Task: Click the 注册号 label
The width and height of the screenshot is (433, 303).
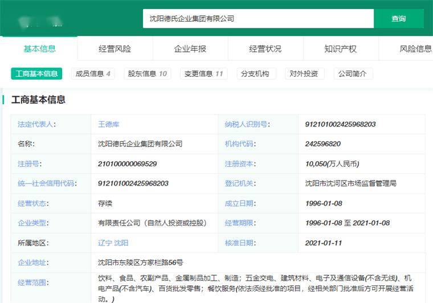Action: [x=30, y=164]
